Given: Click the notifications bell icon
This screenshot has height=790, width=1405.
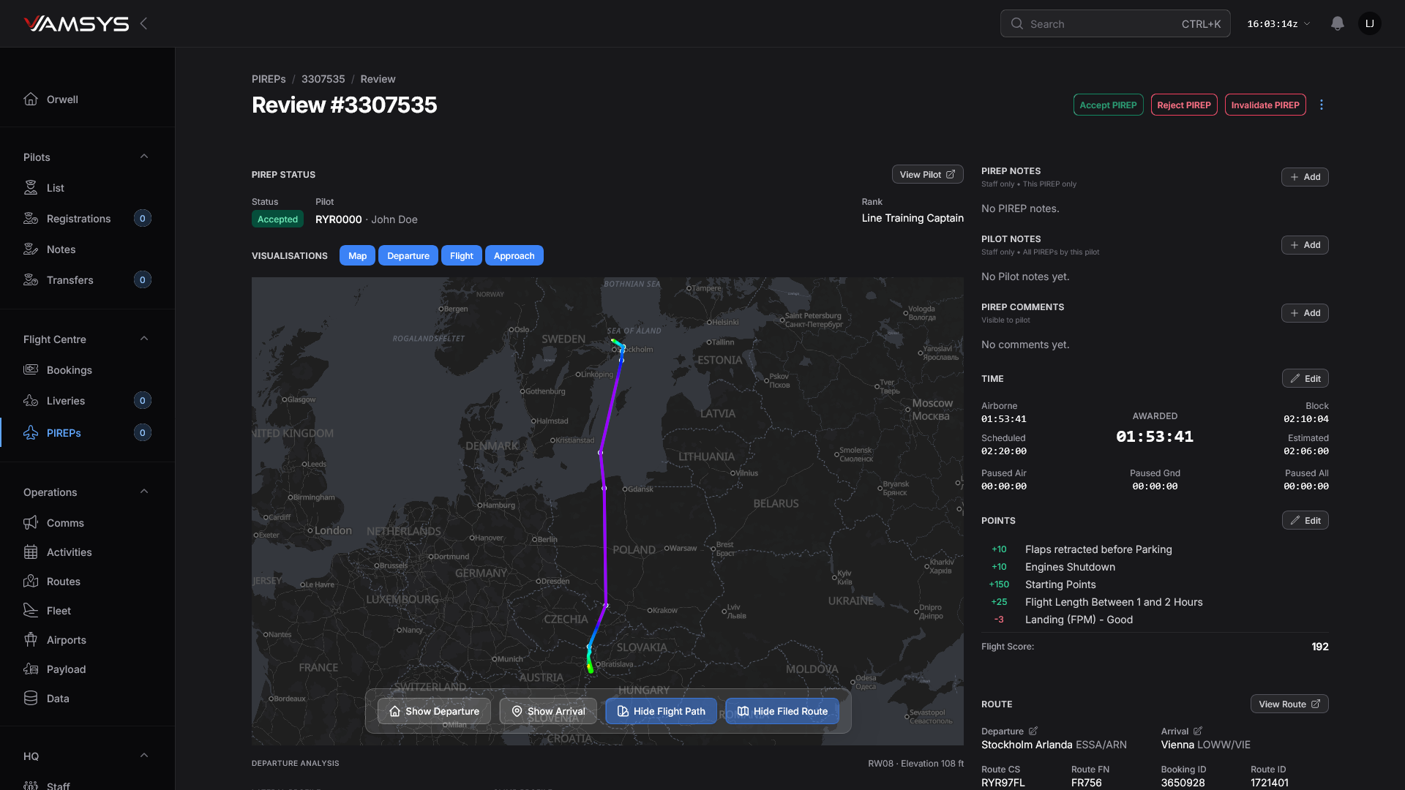Looking at the screenshot, I should (x=1337, y=23).
